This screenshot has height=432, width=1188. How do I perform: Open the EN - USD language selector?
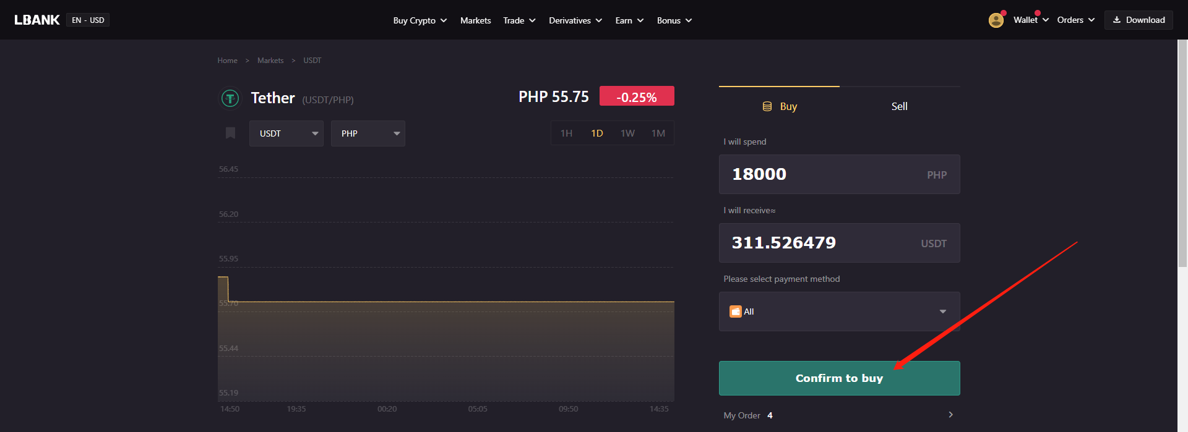88,20
